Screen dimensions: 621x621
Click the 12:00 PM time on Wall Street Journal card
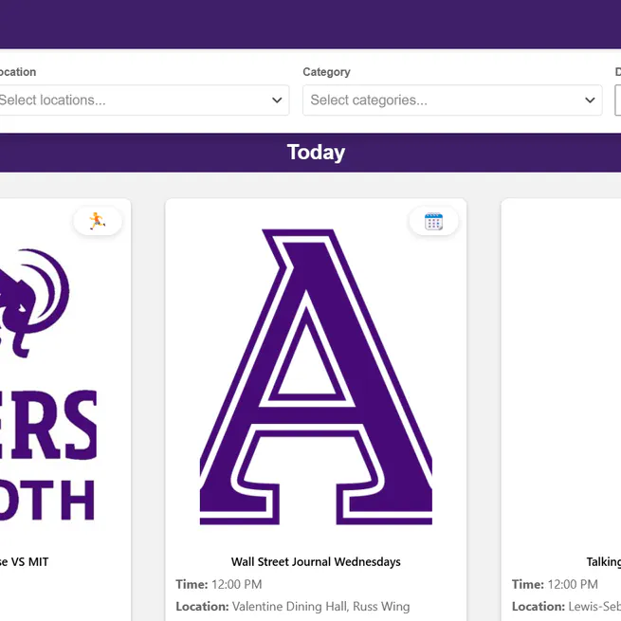tap(236, 584)
